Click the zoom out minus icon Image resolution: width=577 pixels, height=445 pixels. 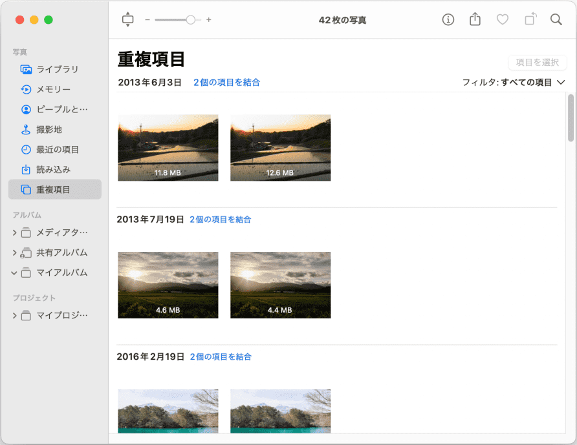[147, 20]
